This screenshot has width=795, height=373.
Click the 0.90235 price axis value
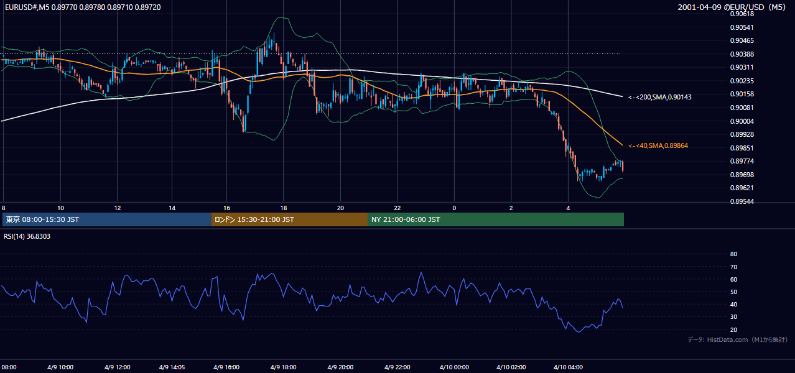tap(742, 81)
